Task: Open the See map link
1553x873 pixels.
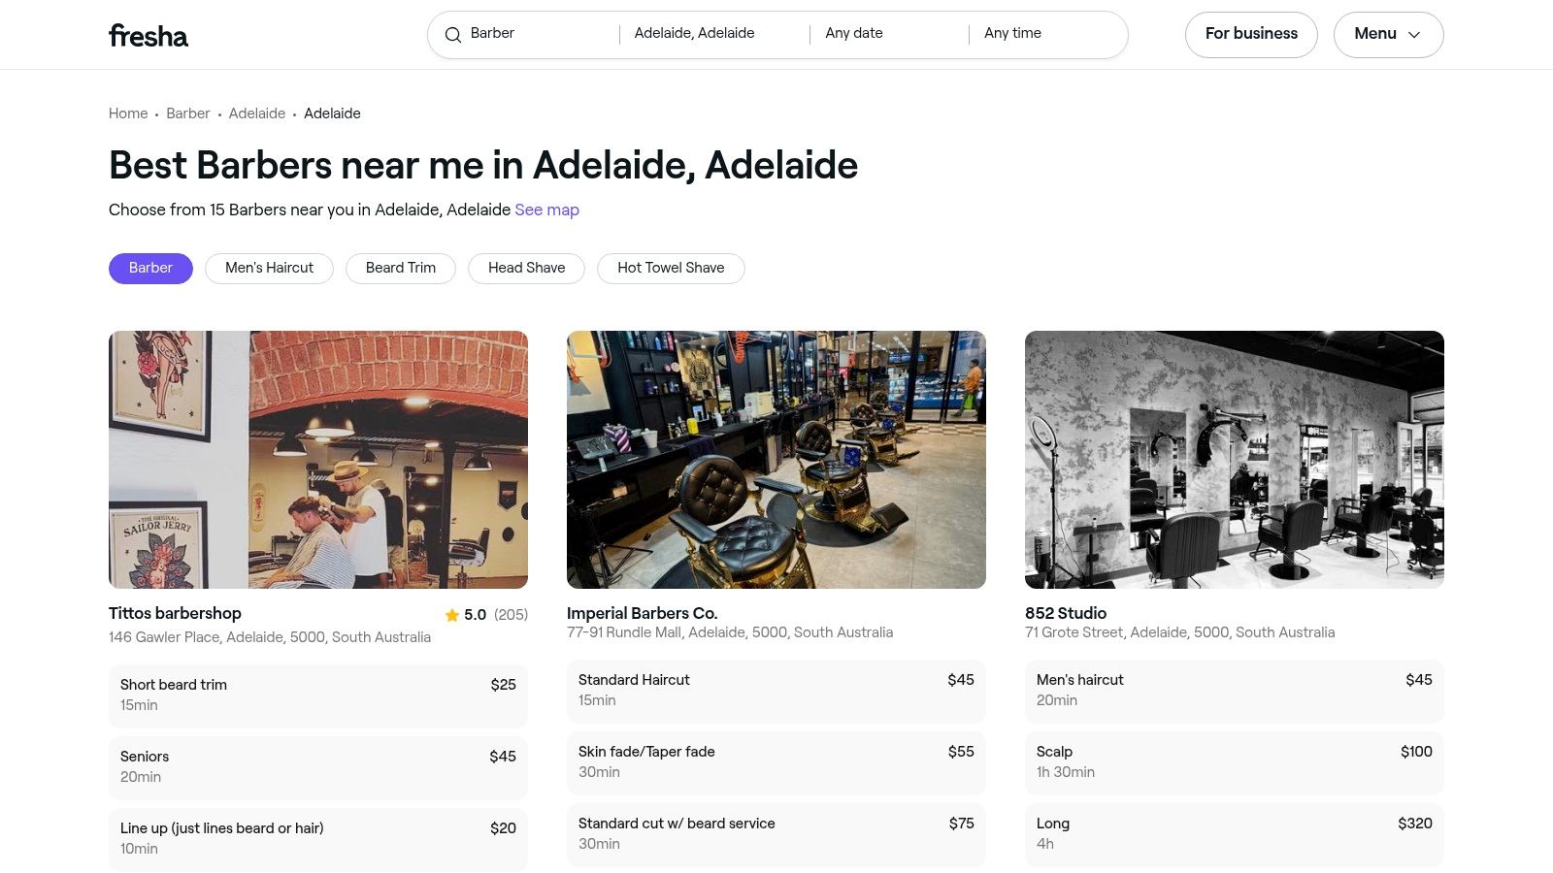Action: click(x=546, y=210)
